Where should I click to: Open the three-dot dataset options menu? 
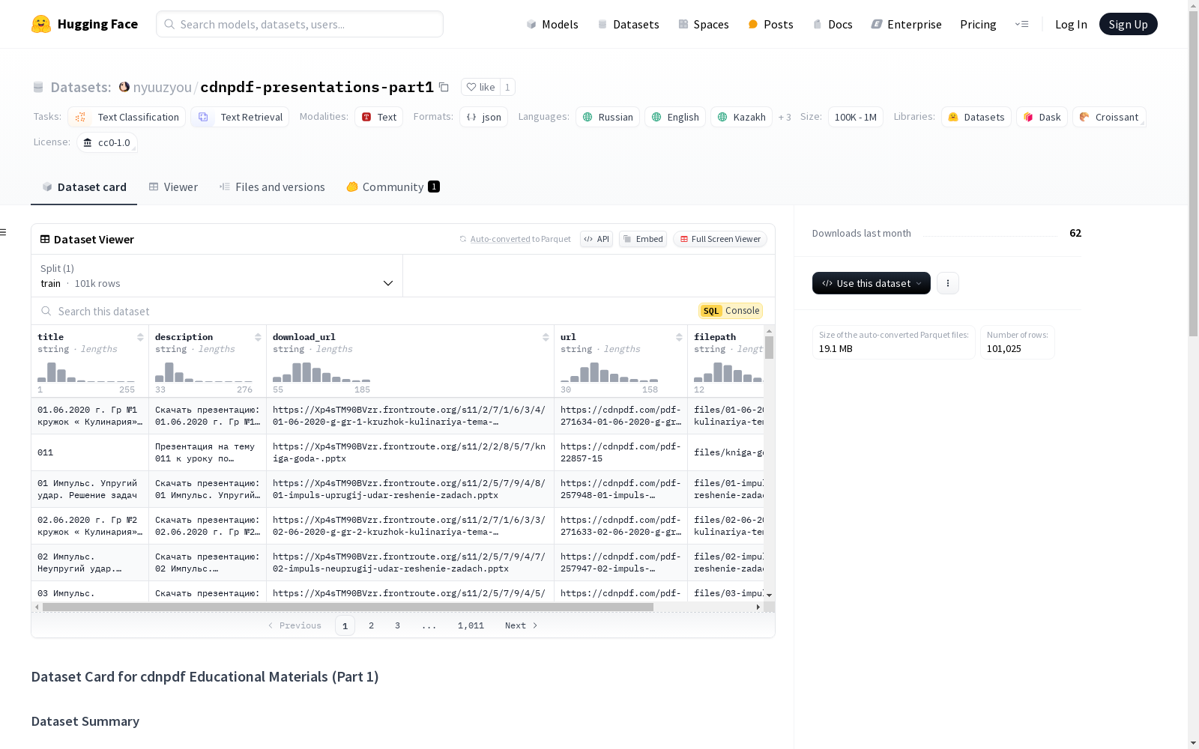pyautogui.click(x=948, y=283)
